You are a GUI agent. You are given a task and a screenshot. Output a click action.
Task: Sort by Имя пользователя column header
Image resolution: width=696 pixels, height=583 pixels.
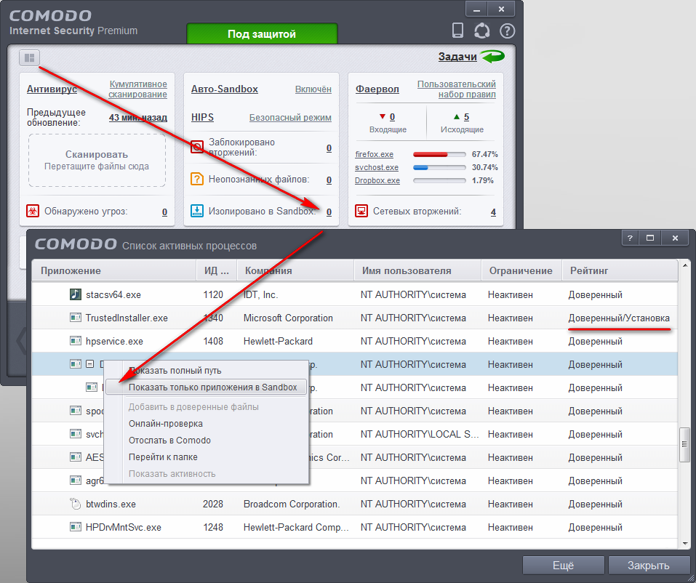click(x=417, y=270)
